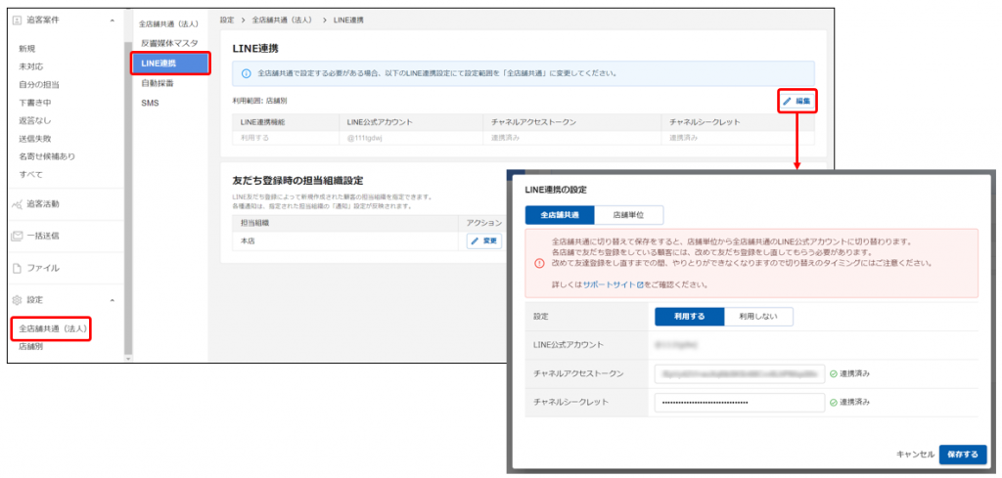Click the red warning icon in the dialog

click(539, 263)
